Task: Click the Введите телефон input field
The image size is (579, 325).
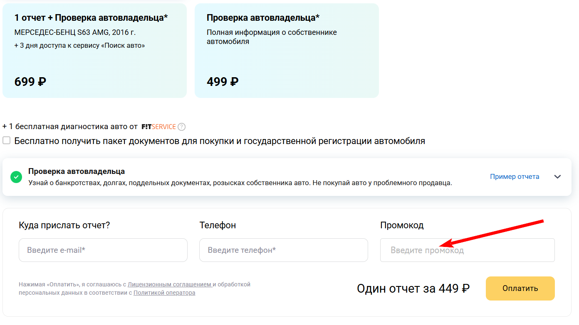Action: pyautogui.click(x=283, y=250)
